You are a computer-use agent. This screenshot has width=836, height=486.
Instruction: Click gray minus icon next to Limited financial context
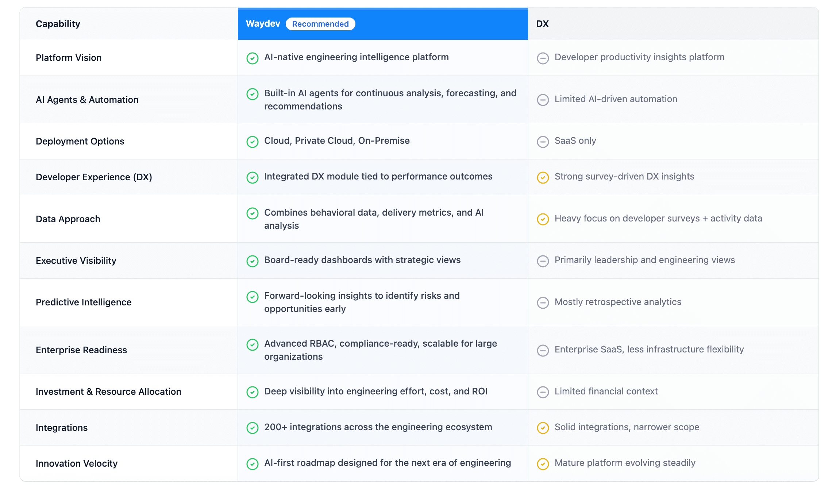coord(543,392)
